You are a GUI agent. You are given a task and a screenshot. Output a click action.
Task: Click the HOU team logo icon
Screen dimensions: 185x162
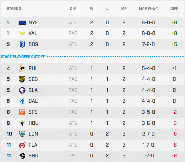click(23, 123)
